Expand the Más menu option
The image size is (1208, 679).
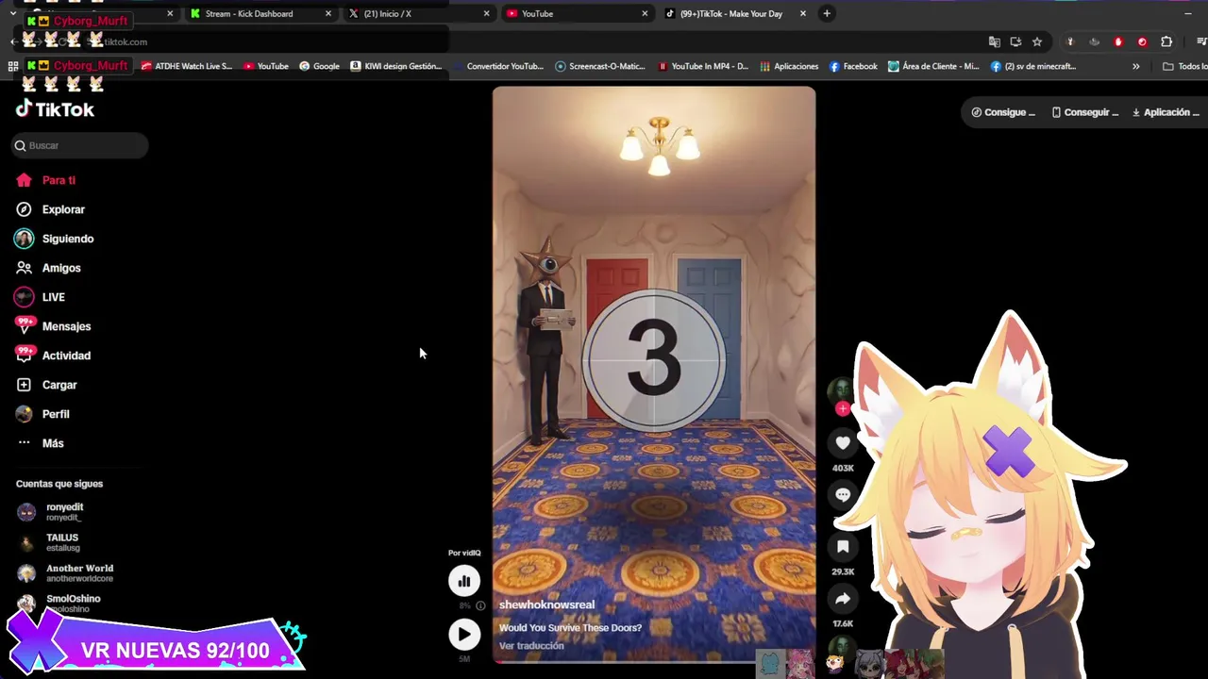pos(41,443)
